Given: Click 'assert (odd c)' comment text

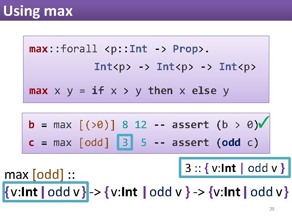Looking at the screenshot, I should click(x=215, y=143).
